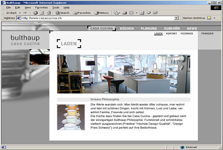Click the Messenger toolbar icon
This screenshot has height=150, width=223.
155,13
